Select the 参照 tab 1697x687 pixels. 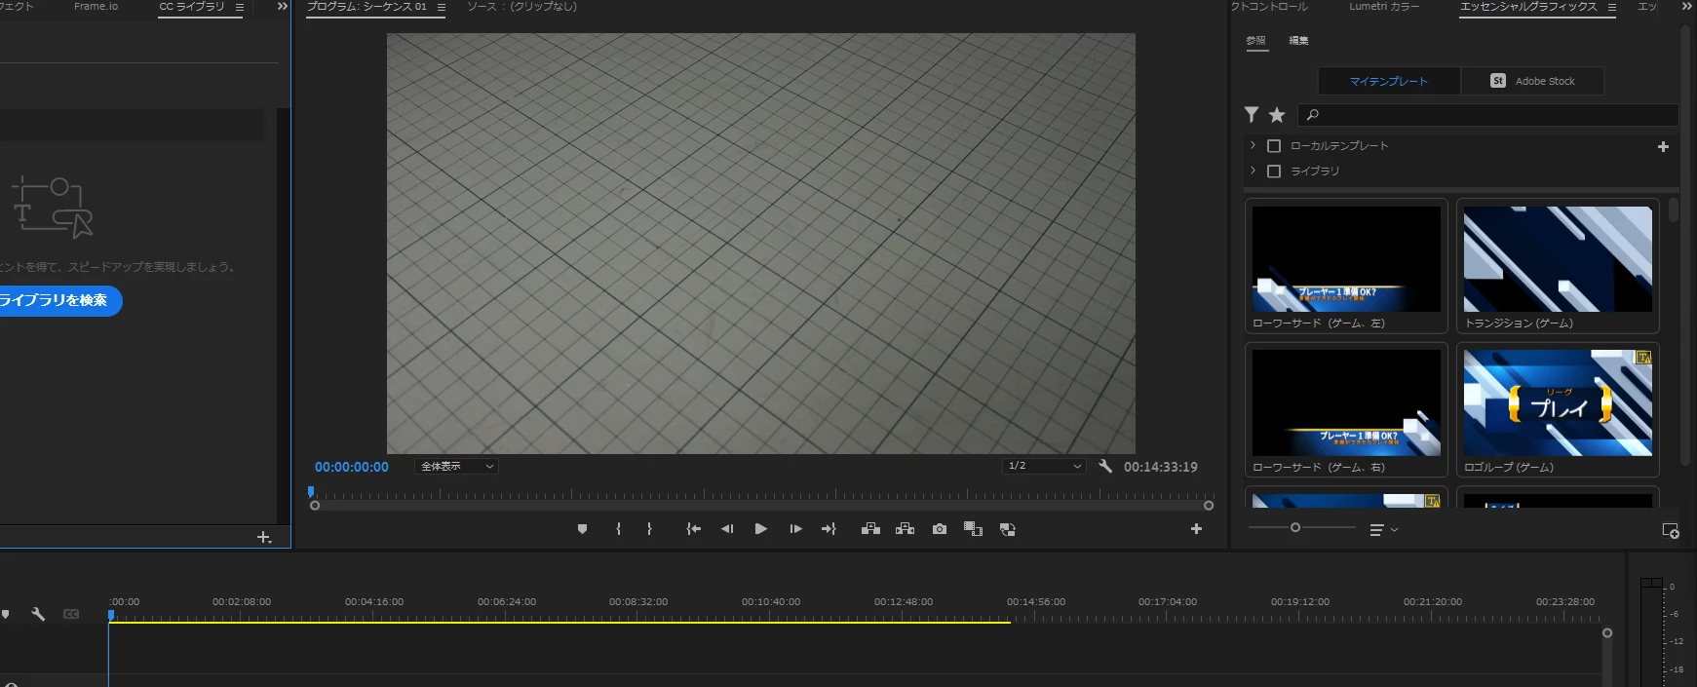[x=1255, y=41]
